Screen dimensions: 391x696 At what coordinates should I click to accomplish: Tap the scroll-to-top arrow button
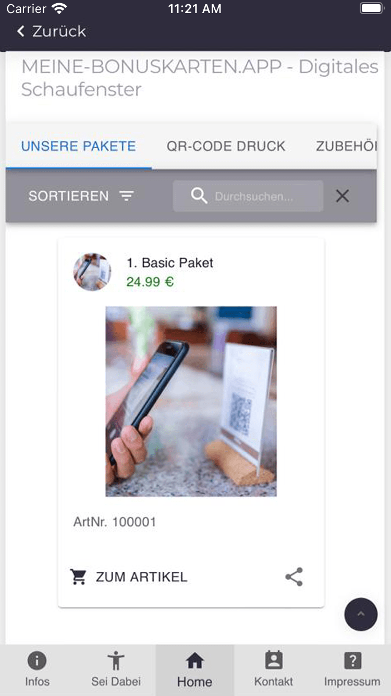coord(361,614)
